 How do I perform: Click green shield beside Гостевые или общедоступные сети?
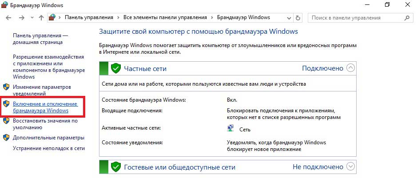pos(116,167)
